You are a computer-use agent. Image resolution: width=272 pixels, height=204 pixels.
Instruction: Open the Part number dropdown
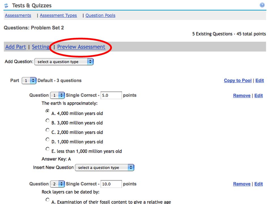(29, 81)
